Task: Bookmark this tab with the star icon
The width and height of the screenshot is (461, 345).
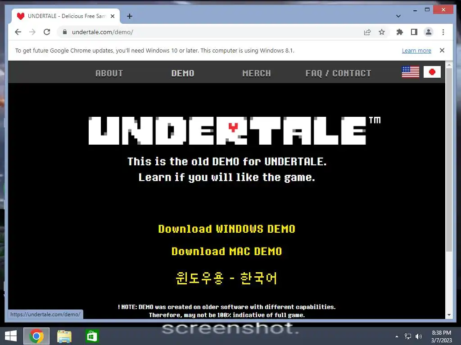Action: click(382, 32)
